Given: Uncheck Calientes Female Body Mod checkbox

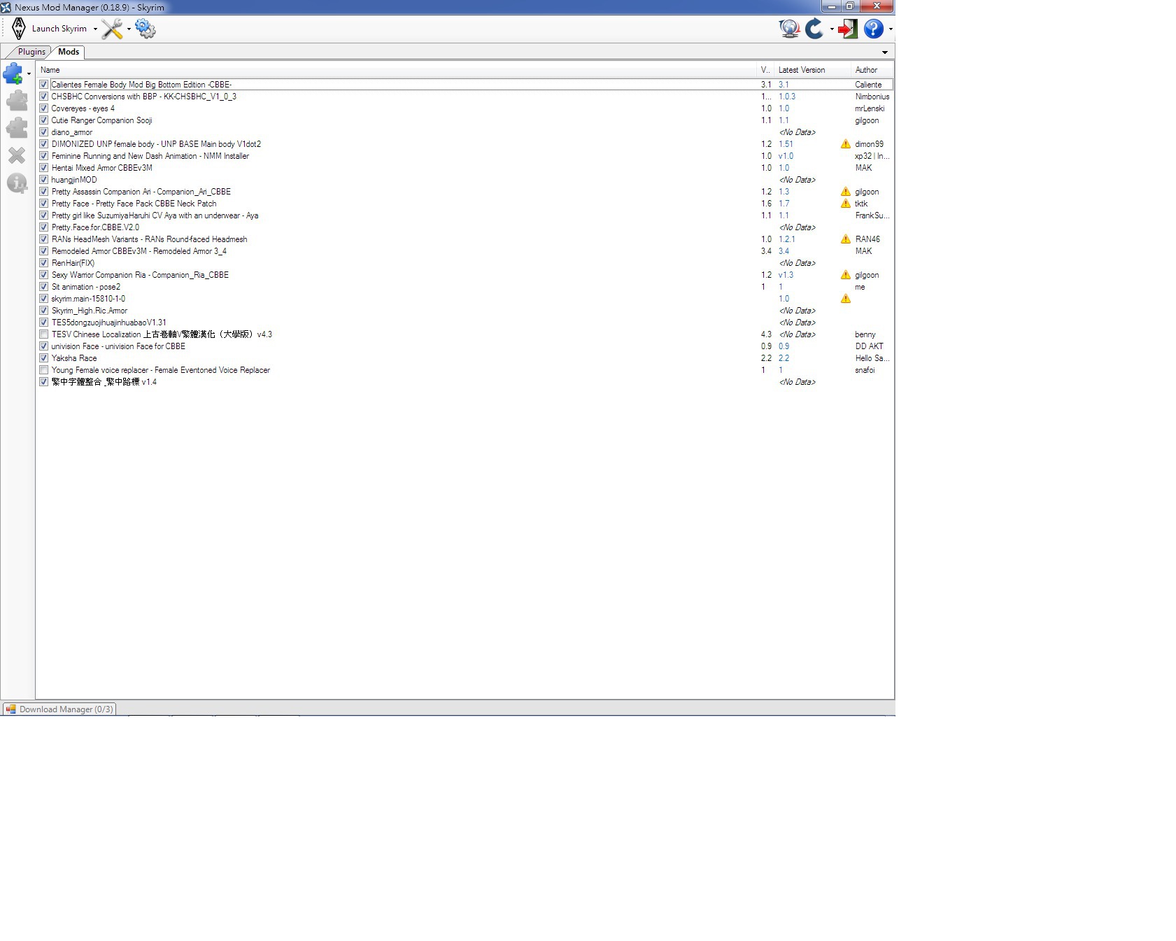Looking at the screenshot, I should click(x=44, y=85).
